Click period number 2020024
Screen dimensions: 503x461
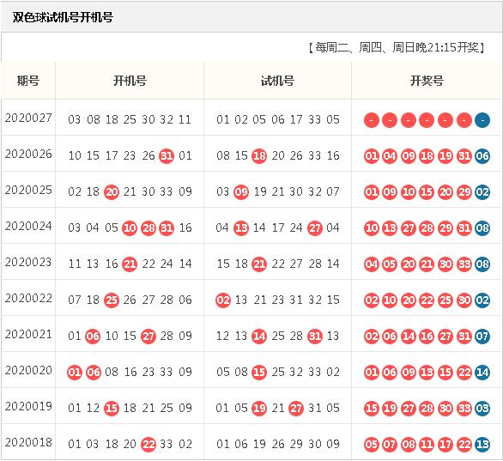[x=28, y=226]
